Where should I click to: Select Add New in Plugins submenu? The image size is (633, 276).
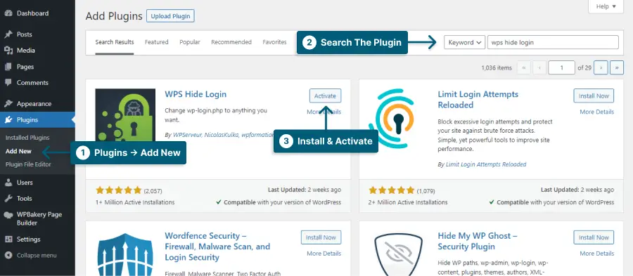18,151
